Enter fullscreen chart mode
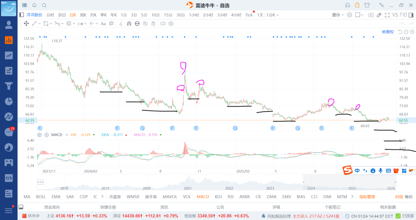The image size is (416, 220). pos(387,15)
